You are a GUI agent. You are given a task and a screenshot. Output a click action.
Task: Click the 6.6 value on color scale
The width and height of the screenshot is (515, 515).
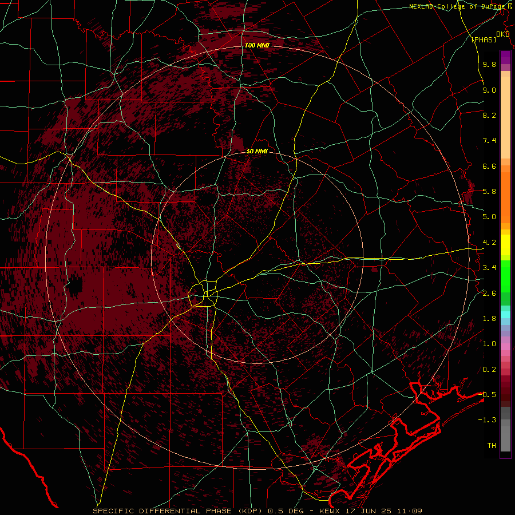click(489, 167)
